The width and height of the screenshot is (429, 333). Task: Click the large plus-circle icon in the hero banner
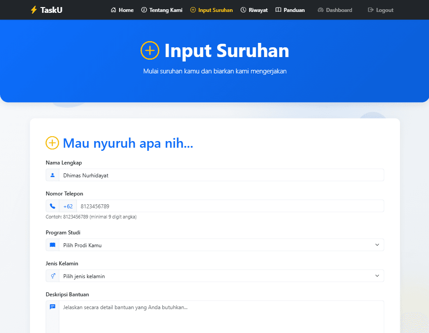click(x=150, y=50)
